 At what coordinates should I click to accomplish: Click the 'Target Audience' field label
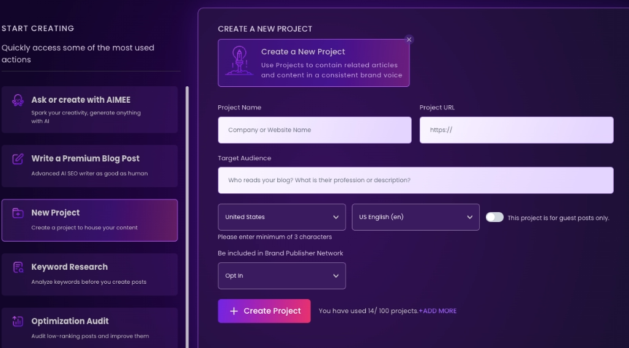244,158
